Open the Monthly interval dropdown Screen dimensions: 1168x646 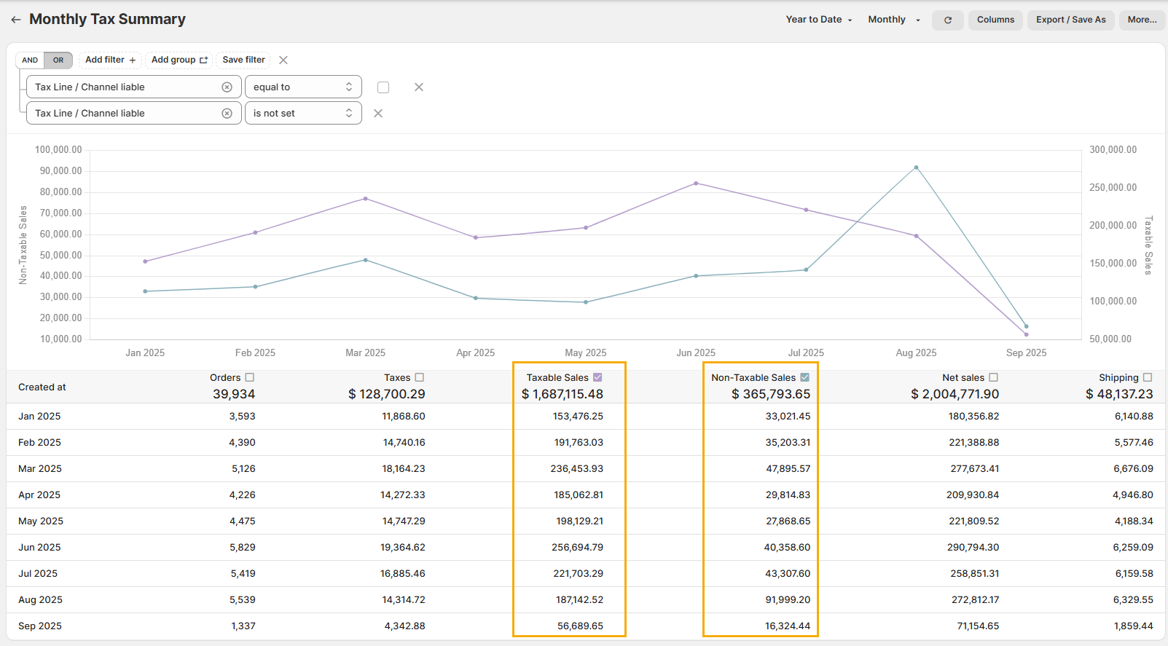[x=894, y=20]
